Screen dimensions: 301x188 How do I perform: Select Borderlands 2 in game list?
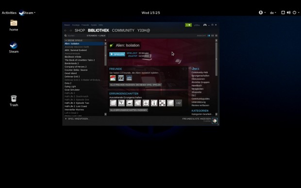71,63
